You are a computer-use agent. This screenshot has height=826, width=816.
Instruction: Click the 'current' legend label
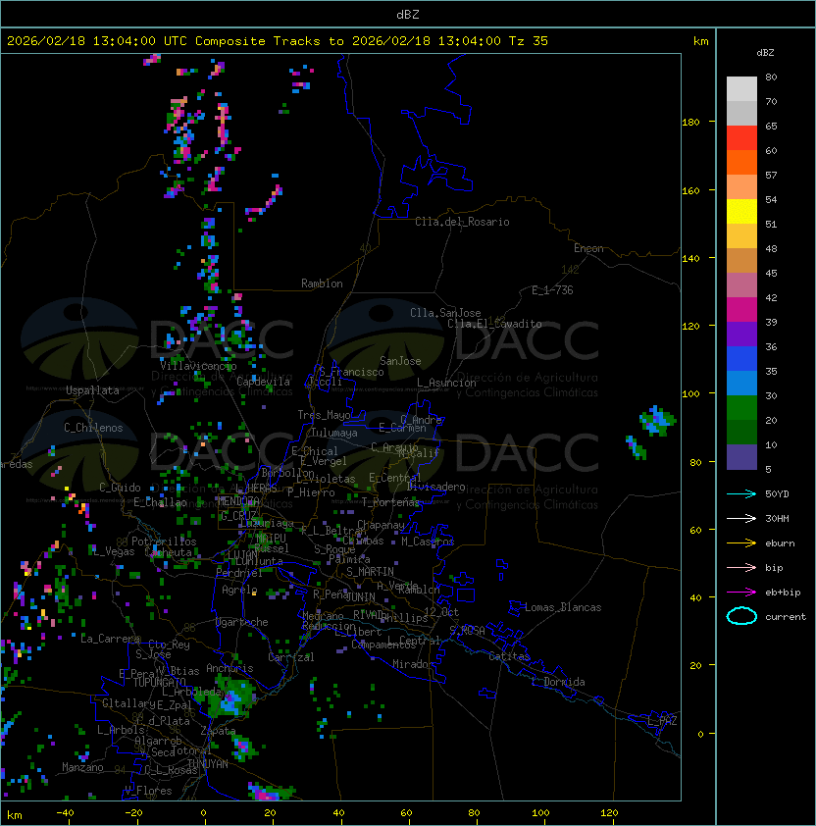[x=786, y=617]
